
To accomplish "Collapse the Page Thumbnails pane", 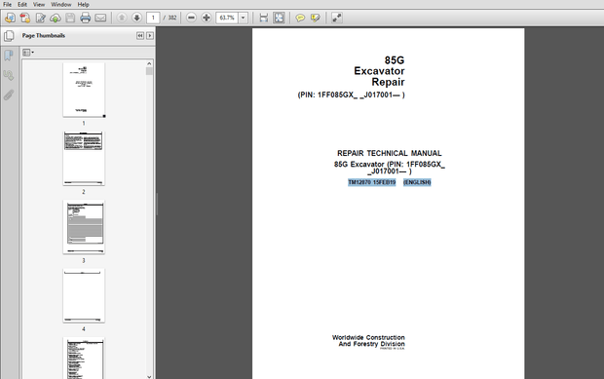I will coord(140,35).
